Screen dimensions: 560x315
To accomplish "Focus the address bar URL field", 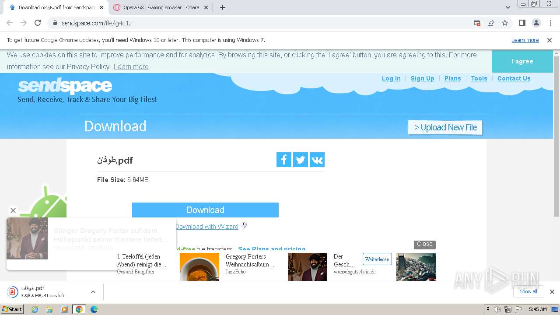I will pos(262,23).
